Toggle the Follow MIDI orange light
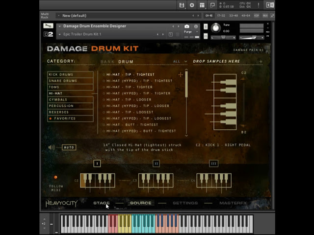The width and height of the screenshot is (314, 235). point(55,177)
